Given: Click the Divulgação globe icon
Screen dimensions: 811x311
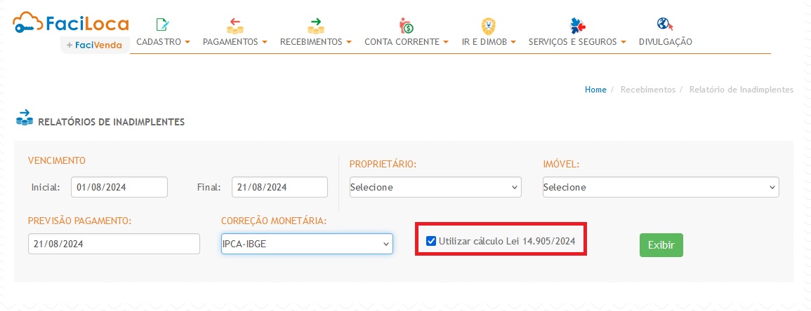Looking at the screenshot, I should 664,25.
